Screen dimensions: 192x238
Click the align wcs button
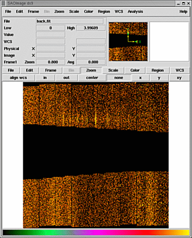[x=18, y=78]
